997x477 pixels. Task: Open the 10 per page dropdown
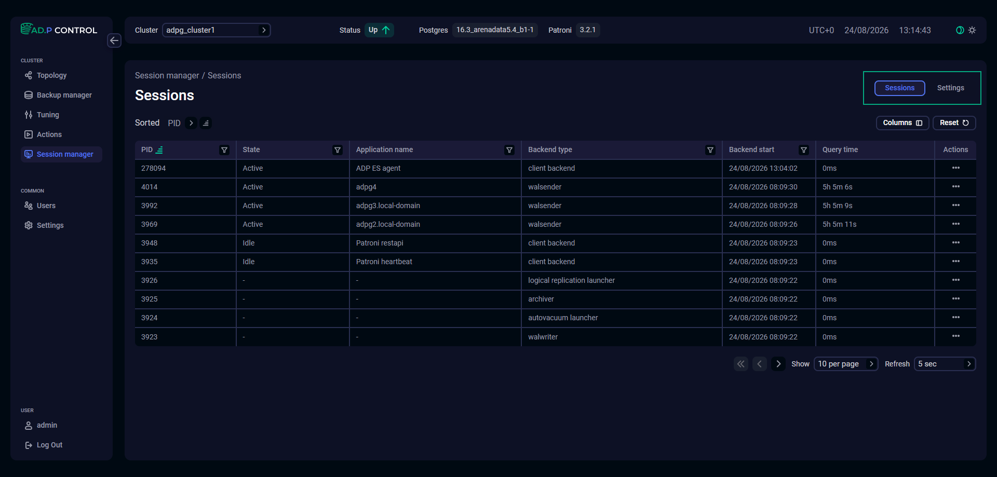(846, 364)
